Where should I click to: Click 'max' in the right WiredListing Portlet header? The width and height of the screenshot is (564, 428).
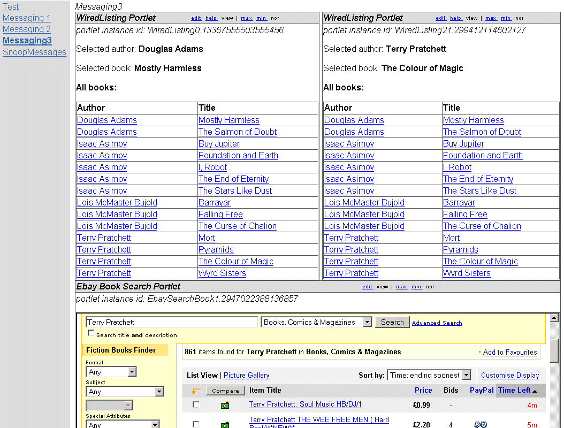tap(491, 18)
